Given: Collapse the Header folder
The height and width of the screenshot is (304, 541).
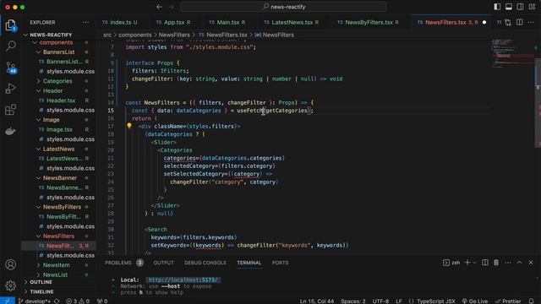Looking at the screenshot, I should click(58, 90).
